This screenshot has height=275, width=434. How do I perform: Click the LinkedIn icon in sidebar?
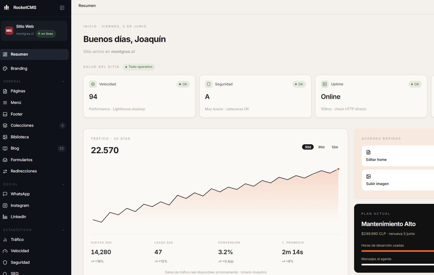tap(5, 217)
